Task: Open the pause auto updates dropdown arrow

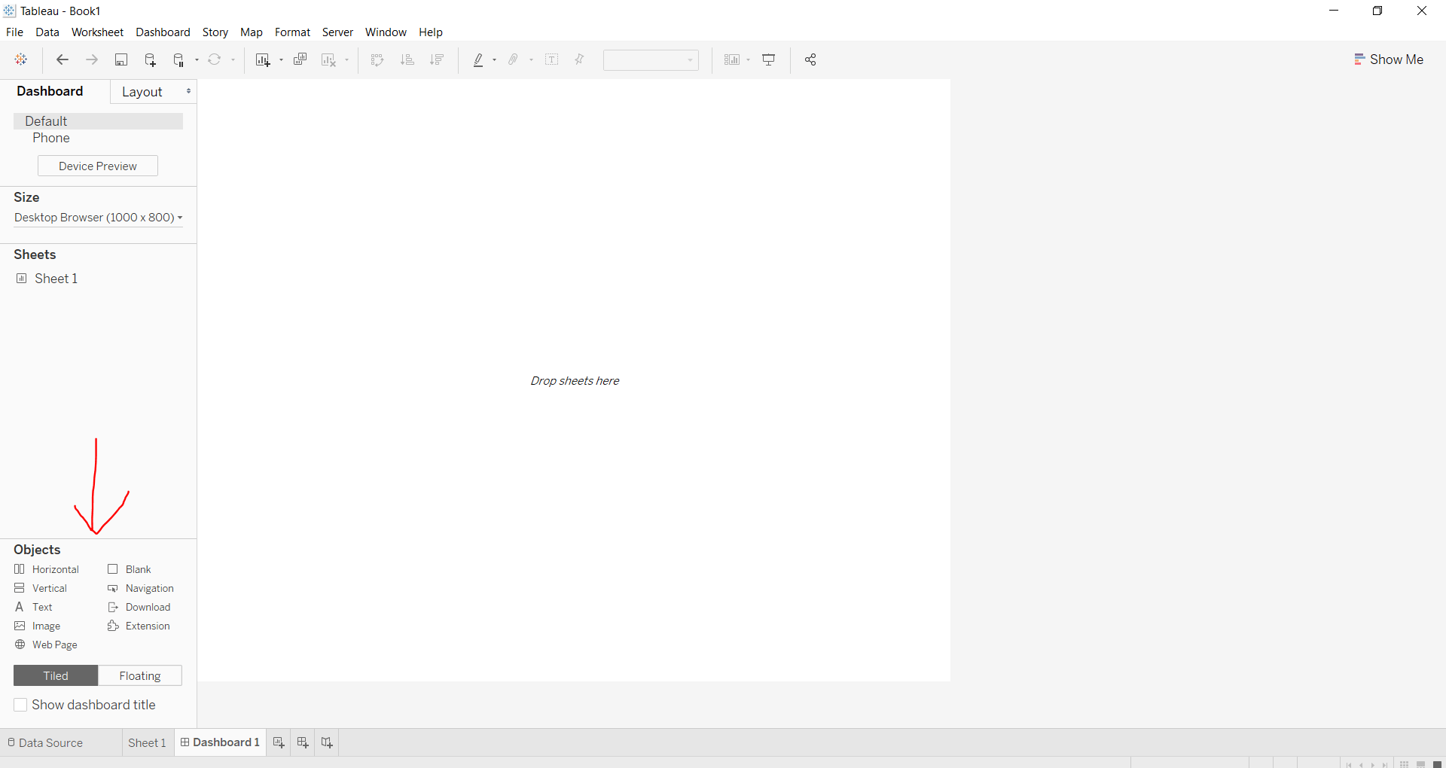Action: pos(197,59)
